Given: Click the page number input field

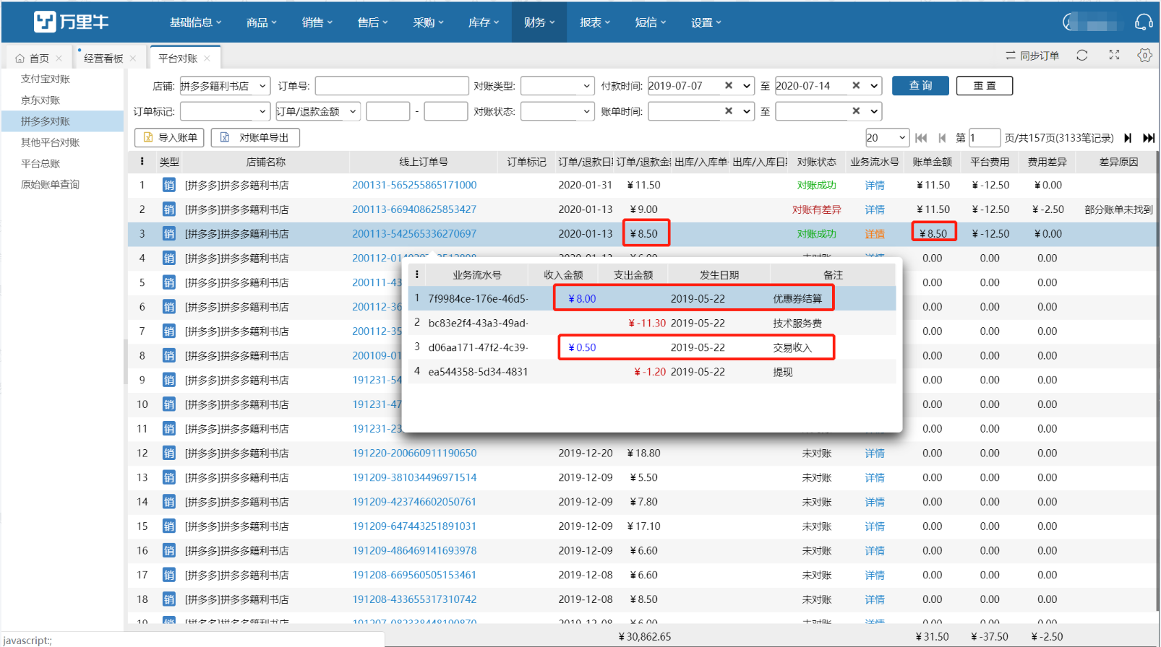Looking at the screenshot, I should click(x=985, y=138).
